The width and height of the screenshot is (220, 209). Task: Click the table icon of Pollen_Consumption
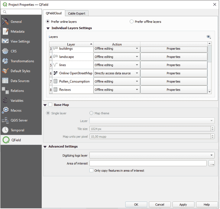55,81
